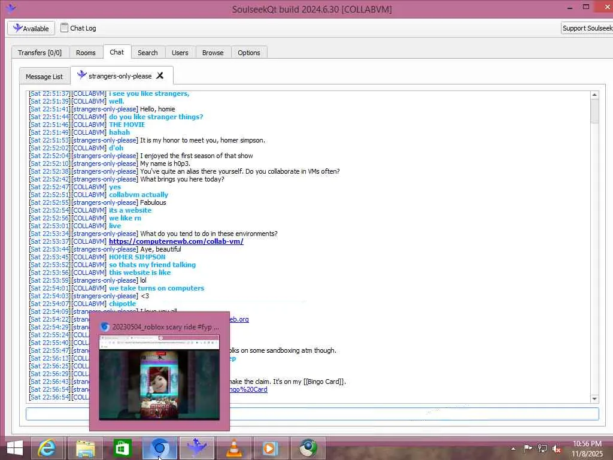Select the Chat tab
The height and width of the screenshot is (460, 613).
(x=117, y=52)
